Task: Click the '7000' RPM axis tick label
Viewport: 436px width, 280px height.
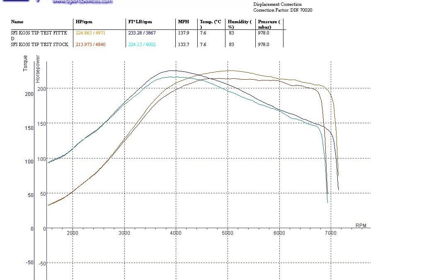Action: tap(331, 233)
